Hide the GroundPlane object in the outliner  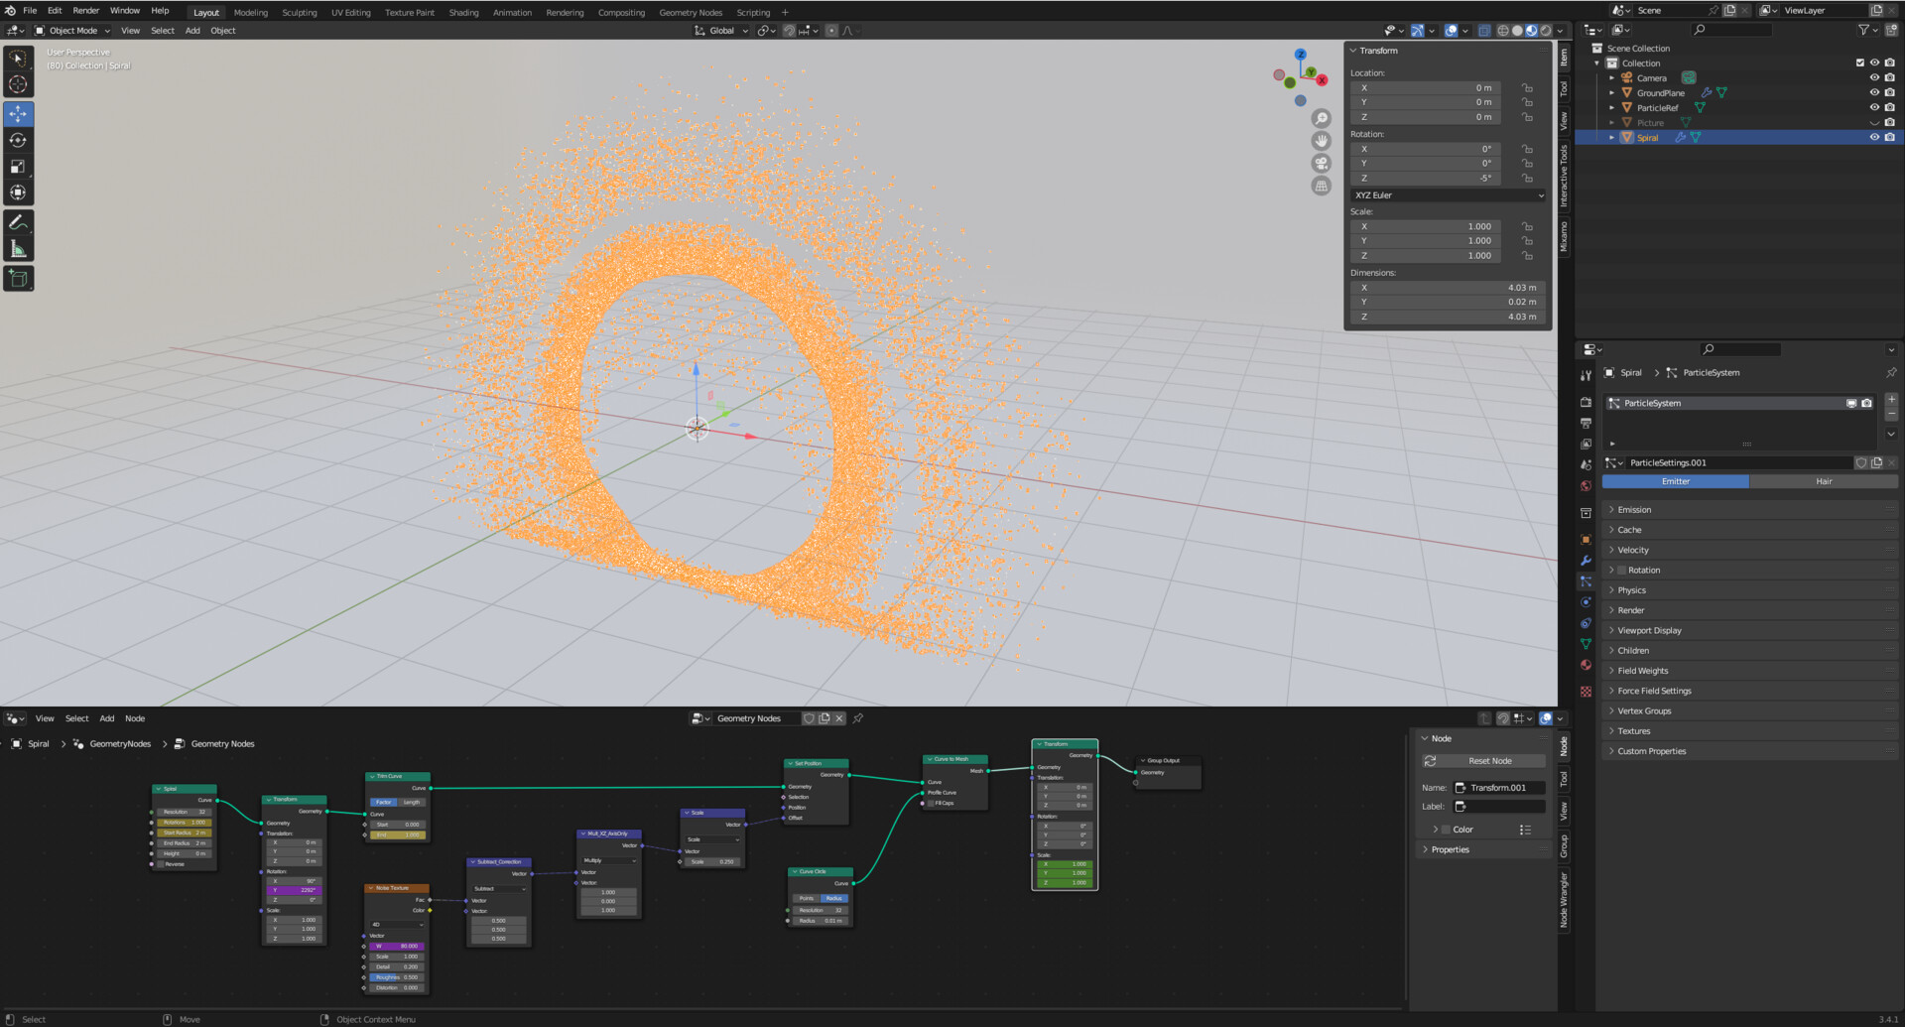click(1874, 92)
